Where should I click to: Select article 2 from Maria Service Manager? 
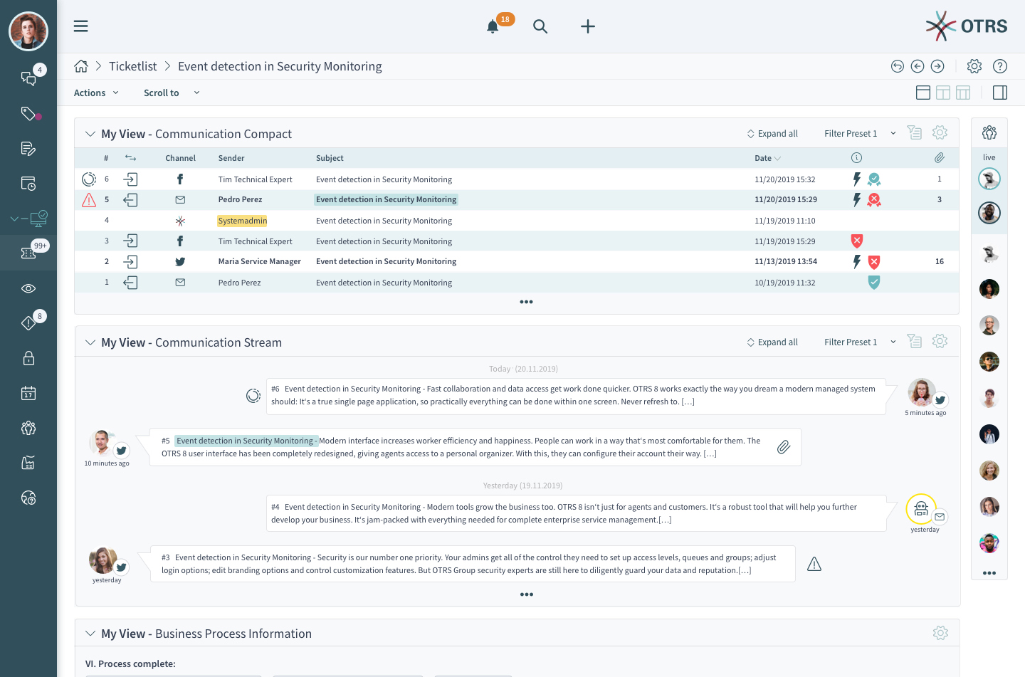[517, 261]
